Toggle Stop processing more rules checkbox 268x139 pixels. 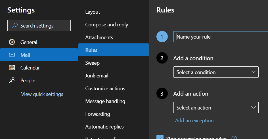click(160, 138)
